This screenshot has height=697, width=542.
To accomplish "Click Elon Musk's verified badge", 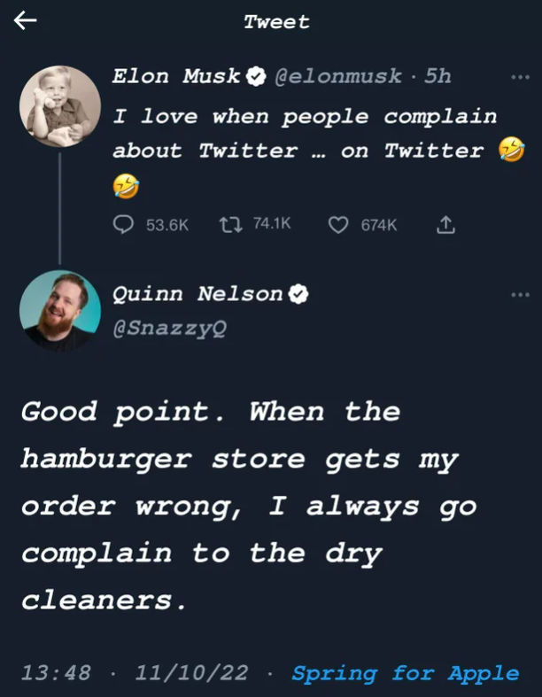I will [x=257, y=77].
